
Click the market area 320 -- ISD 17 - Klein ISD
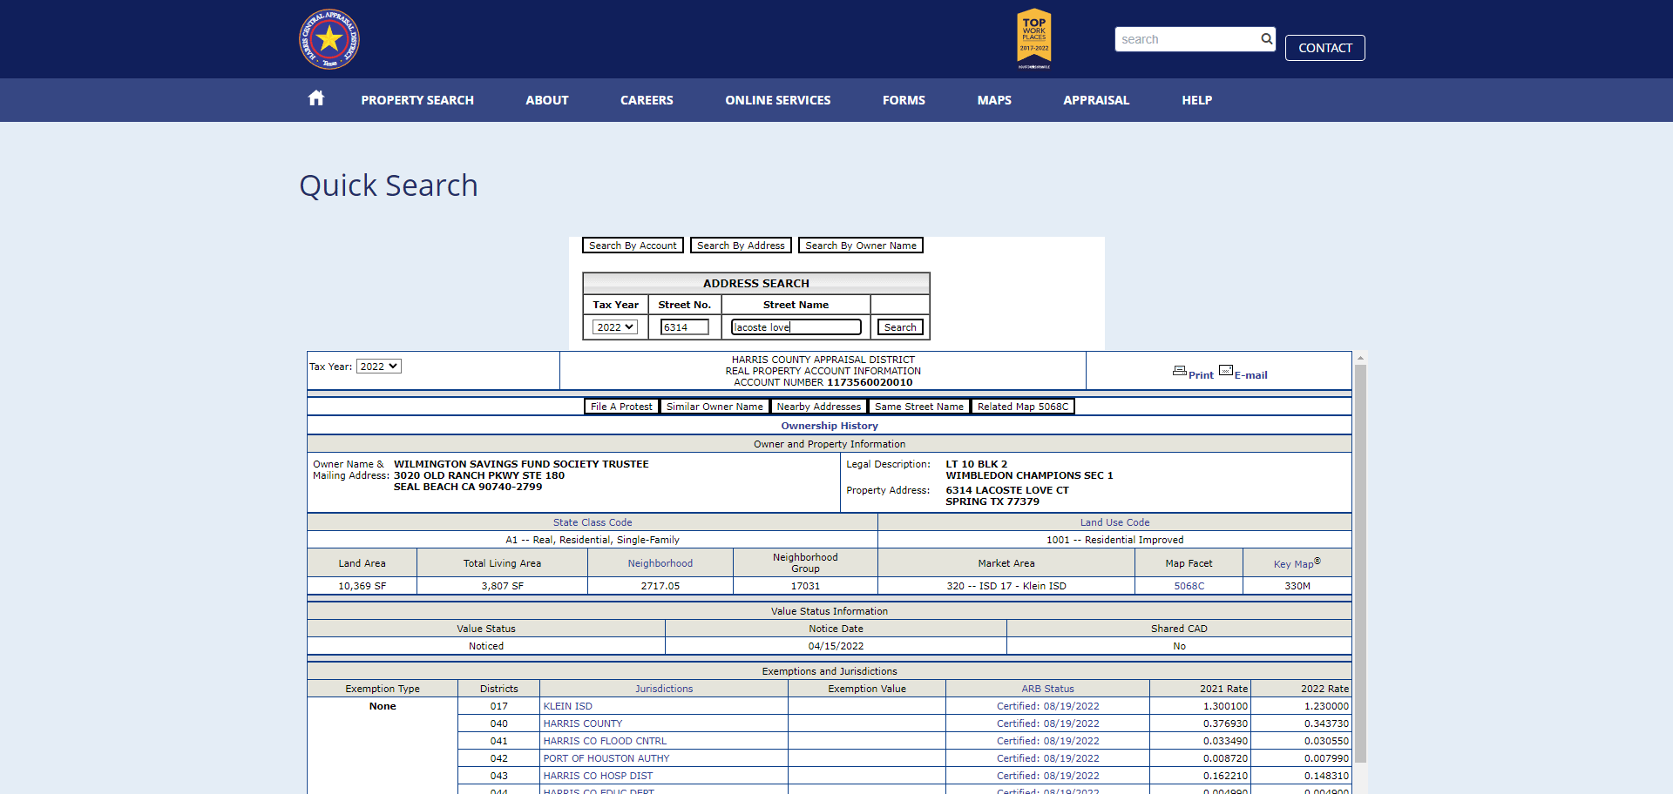pos(1006,586)
